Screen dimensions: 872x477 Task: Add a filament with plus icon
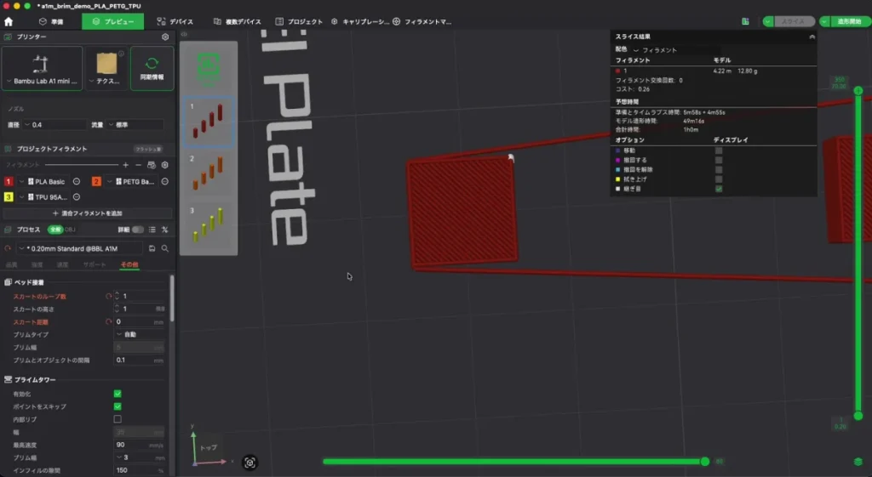[x=126, y=165]
